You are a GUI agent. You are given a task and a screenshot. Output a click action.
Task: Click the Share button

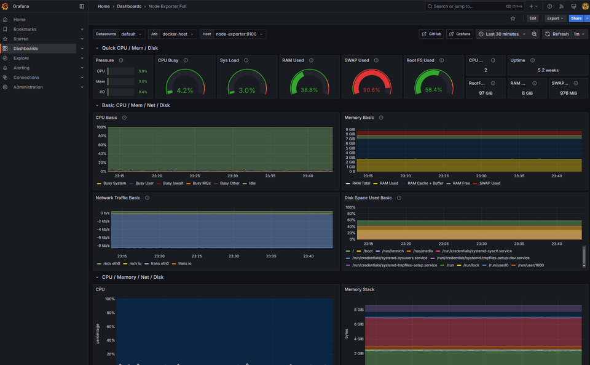click(575, 18)
